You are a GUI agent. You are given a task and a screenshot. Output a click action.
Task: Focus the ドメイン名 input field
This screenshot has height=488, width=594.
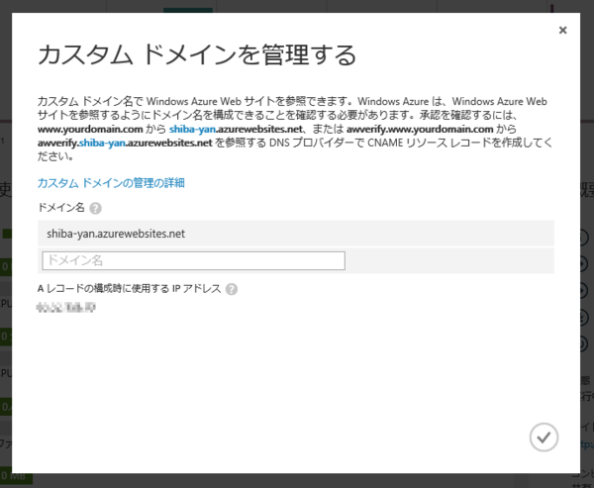click(x=194, y=260)
